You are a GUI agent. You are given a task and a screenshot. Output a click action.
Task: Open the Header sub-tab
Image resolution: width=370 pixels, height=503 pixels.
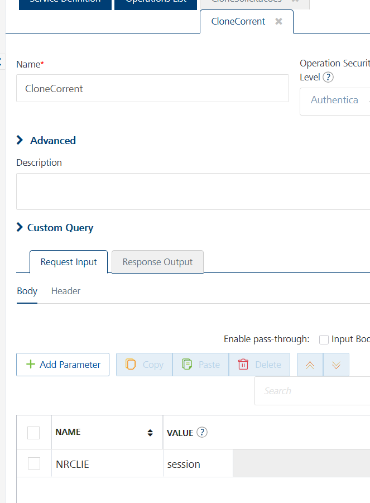[x=66, y=291]
